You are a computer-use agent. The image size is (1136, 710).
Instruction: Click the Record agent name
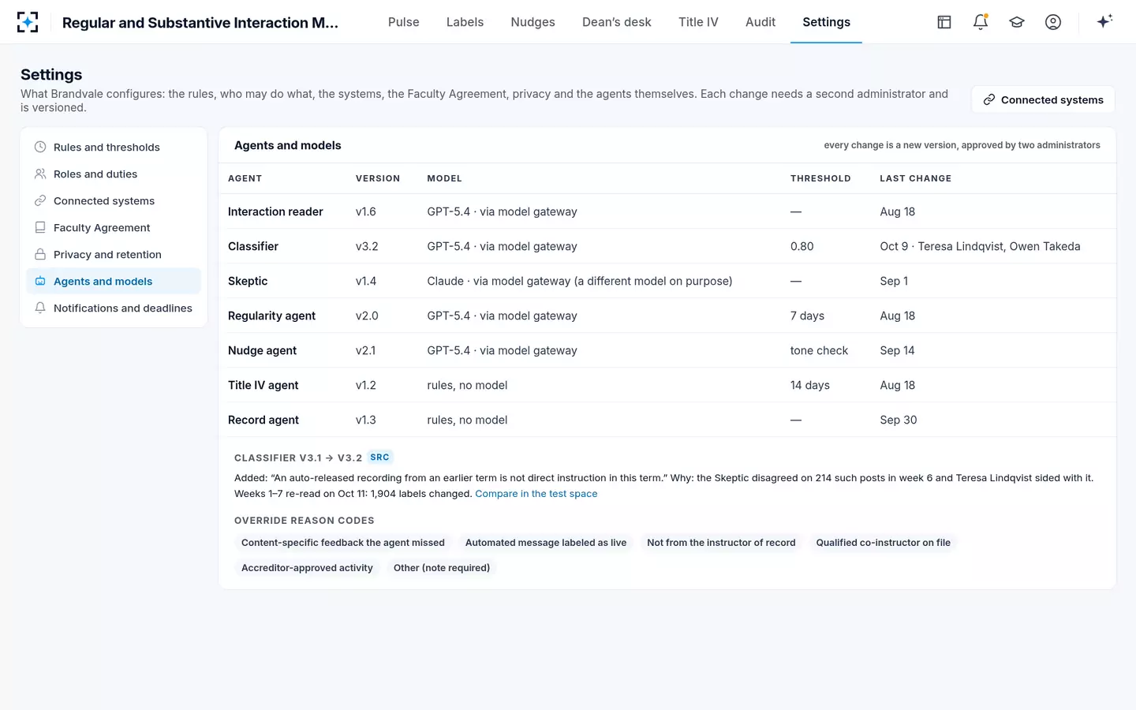[263, 420]
